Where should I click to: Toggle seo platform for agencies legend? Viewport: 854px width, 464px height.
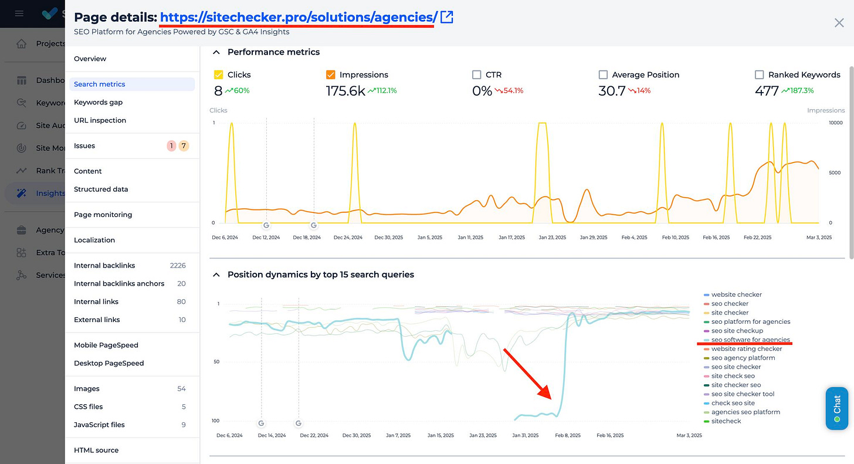(747, 321)
